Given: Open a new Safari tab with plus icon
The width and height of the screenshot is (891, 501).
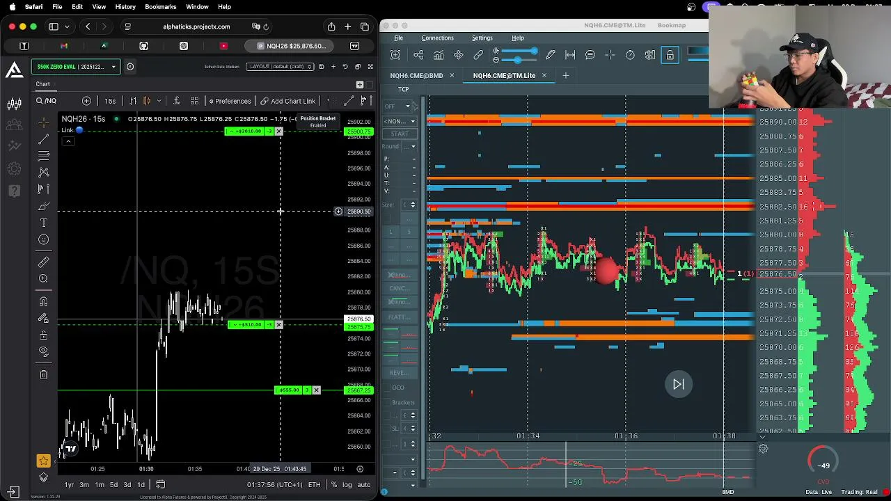Looking at the screenshot, I should 347,26.
